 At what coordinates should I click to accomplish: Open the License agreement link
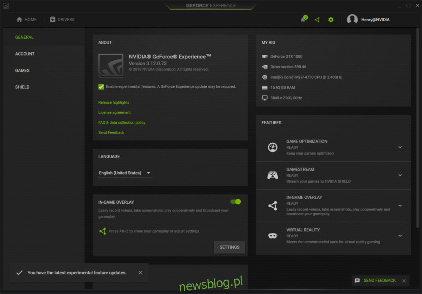click(114, 112)
